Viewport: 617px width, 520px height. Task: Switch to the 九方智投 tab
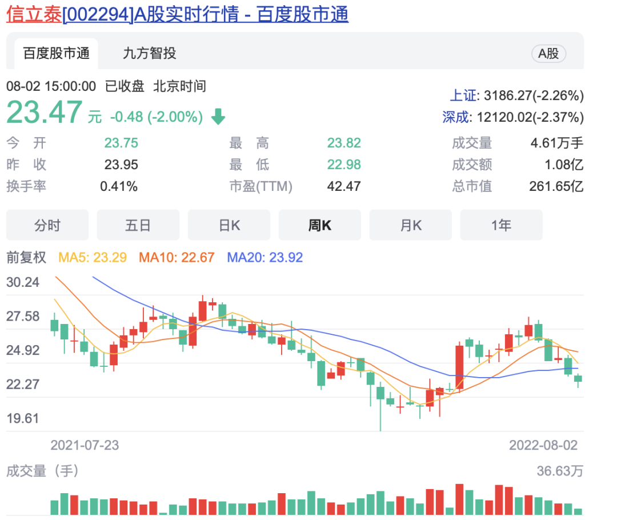point(150,54)
